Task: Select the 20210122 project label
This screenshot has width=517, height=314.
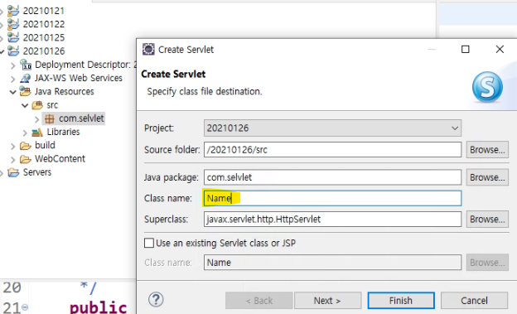Action: [x=44, y=24]
